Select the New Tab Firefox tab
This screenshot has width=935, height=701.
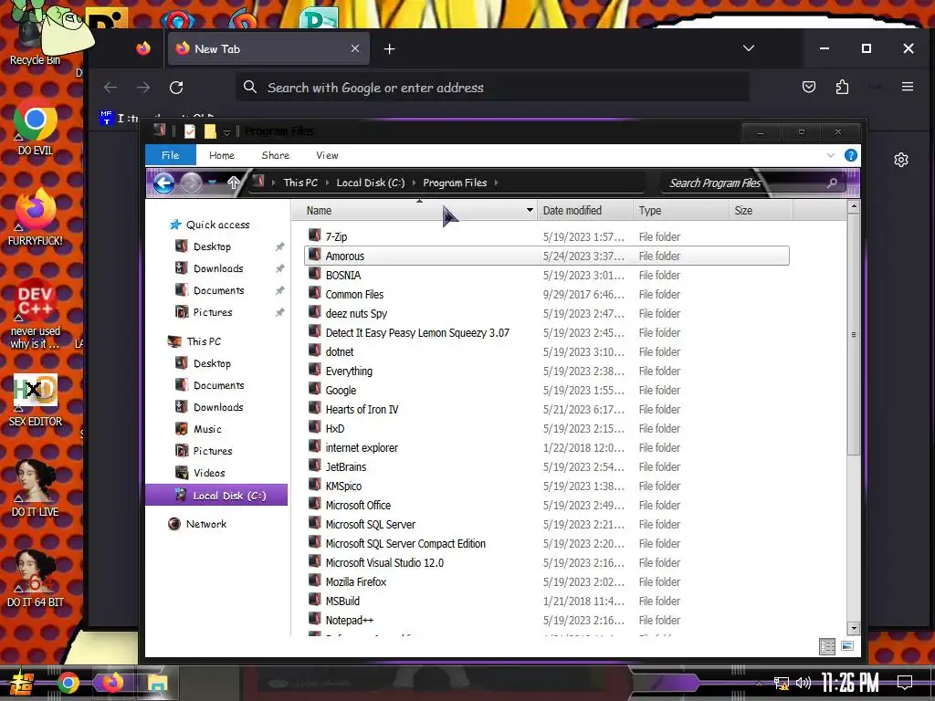(x=268, y=49)
